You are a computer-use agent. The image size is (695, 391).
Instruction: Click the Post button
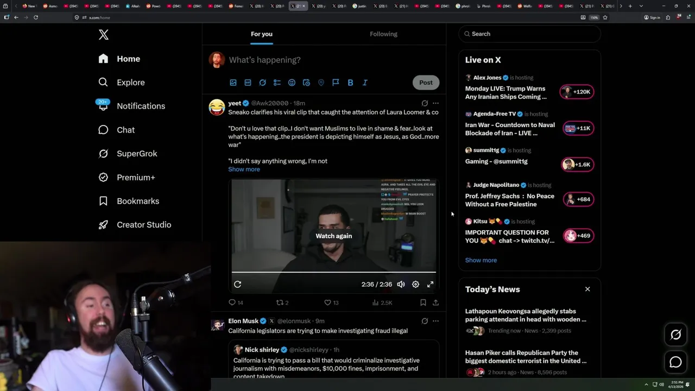(426, 83)
